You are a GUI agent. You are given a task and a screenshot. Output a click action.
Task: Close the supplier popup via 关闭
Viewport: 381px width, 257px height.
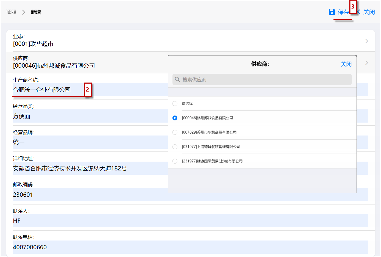pos(346,64)
